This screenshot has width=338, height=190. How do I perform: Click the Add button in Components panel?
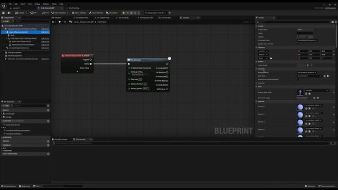[6, 21]
